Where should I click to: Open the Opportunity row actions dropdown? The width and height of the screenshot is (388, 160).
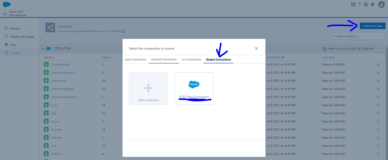pos(378,81)
